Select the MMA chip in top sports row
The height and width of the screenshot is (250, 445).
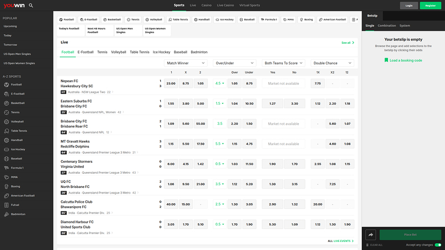288,19
